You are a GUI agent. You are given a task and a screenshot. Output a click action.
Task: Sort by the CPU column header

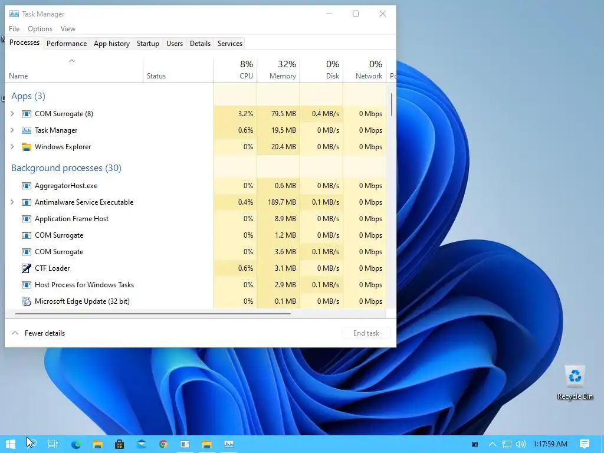coord(235,71)
